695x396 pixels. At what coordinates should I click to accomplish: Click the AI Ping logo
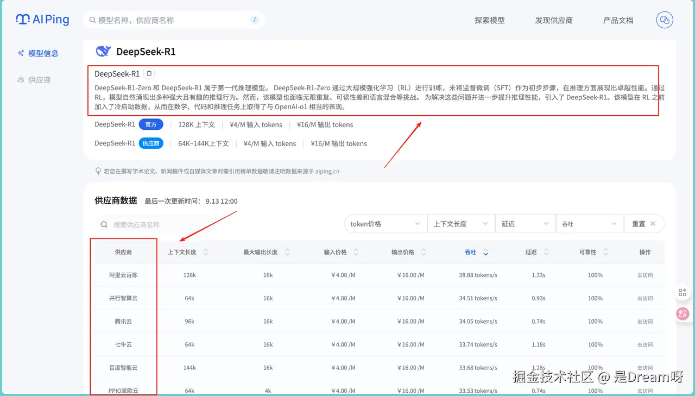[42, 20]
